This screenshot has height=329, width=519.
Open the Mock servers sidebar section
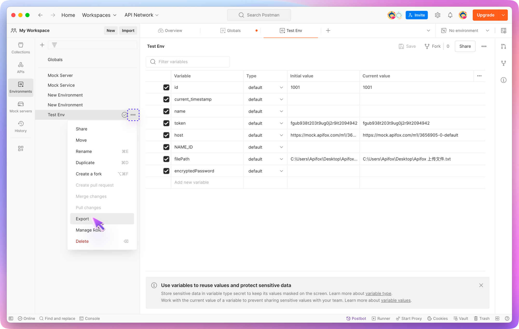[x=21, y=107]
